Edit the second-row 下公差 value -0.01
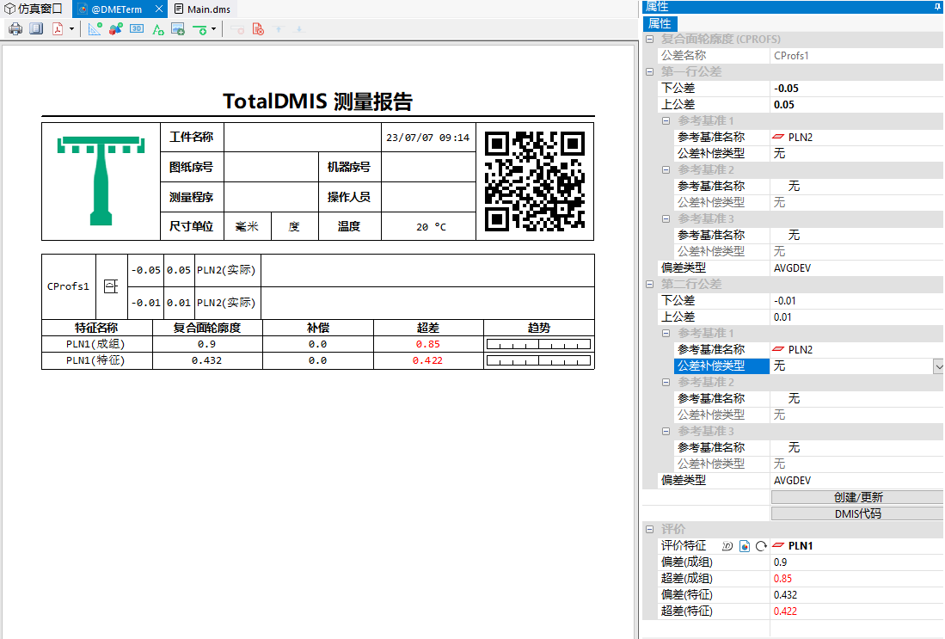Viewport: 945px width, 639px height. click(856, 300)
